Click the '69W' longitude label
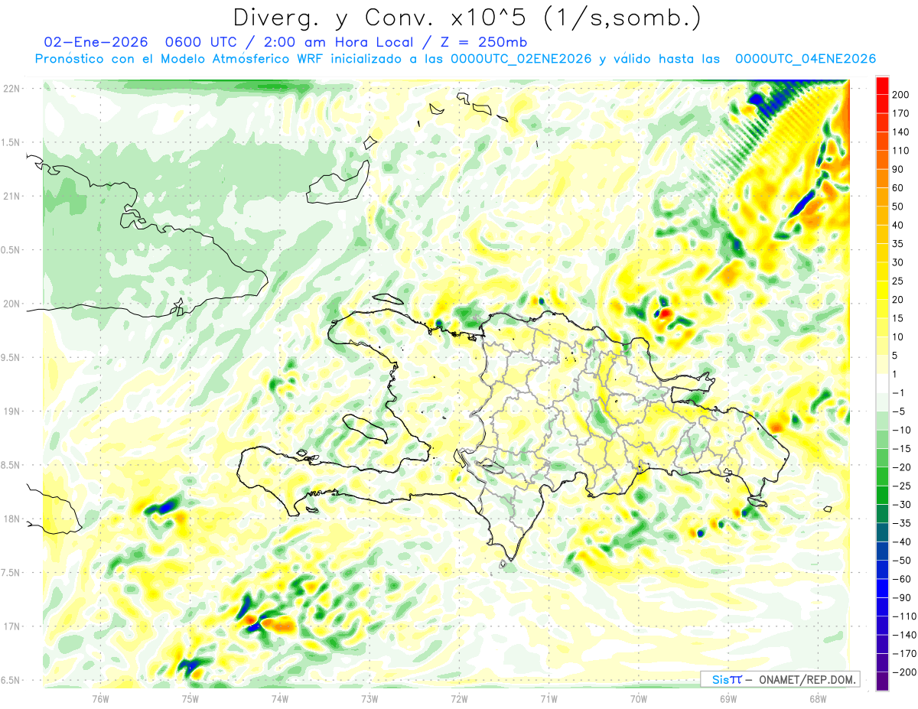The image size is (918, 709). coord(728,698)
